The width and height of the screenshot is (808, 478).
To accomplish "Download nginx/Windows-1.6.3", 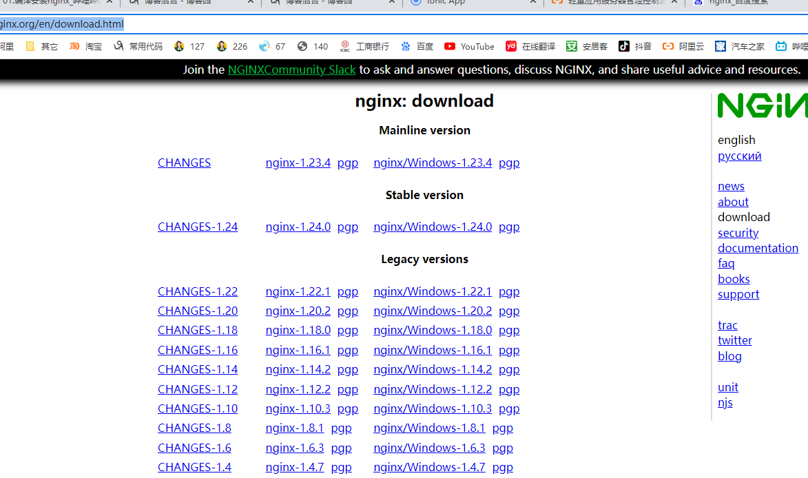I will [429, 448].
